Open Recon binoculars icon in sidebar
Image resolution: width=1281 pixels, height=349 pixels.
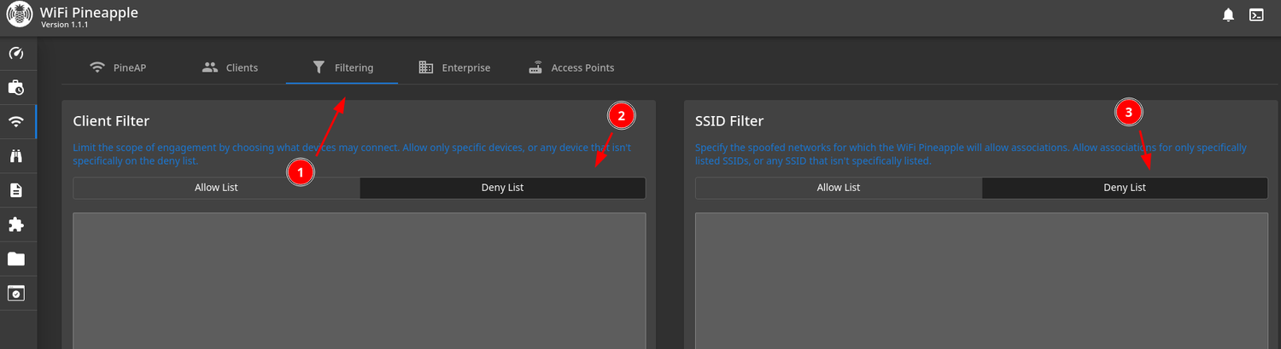tap(15, 155)
